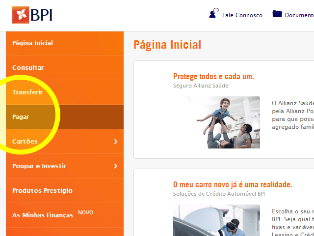Click the Documentos folder icon
The height and width of the screenshot is (236, 314).
(277, 14)
